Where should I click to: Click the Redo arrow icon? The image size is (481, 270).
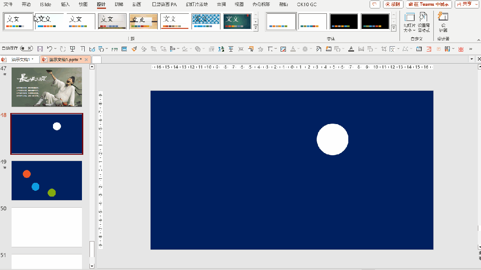click(x=63, y=49)
